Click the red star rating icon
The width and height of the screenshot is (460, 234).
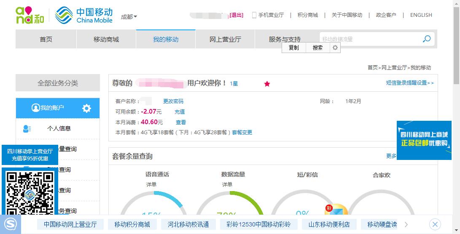tap(267, 84)
